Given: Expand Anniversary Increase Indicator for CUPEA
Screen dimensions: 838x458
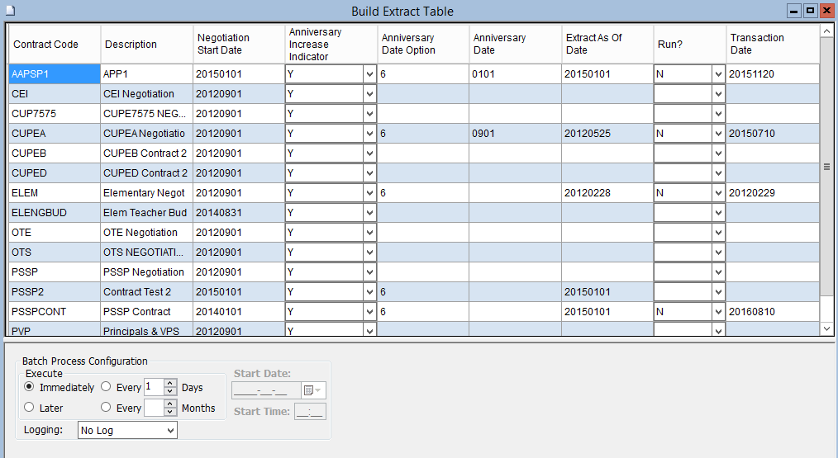Looking at the screenshot, I should coord(369,134).
